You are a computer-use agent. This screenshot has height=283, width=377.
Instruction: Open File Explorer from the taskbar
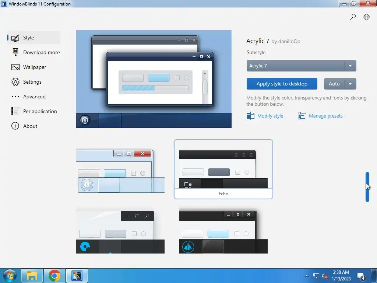coord(32,276)
